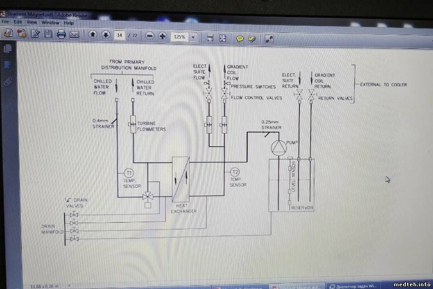Click the 125% zoom value field

(179, 37)
